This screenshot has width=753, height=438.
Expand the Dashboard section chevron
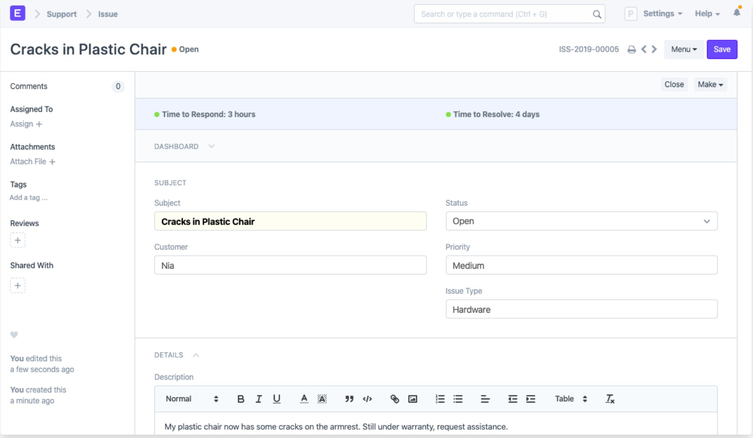click(x=211, y=146)
